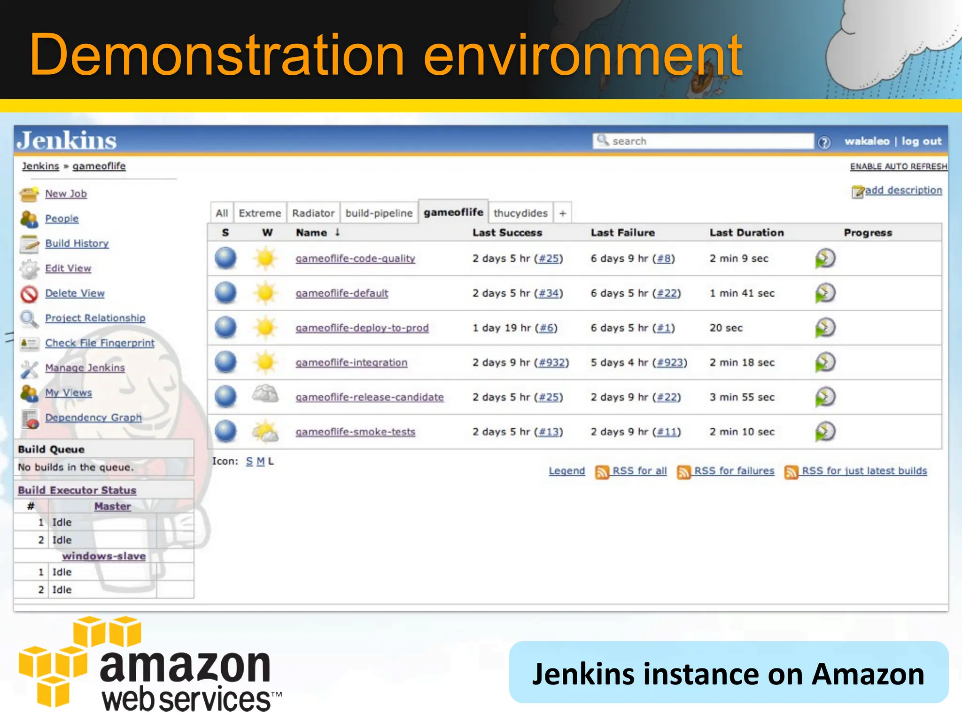This screenshot has width=962, height=722.
Task: Add a new view with plus tab
Action: (562, 213)
